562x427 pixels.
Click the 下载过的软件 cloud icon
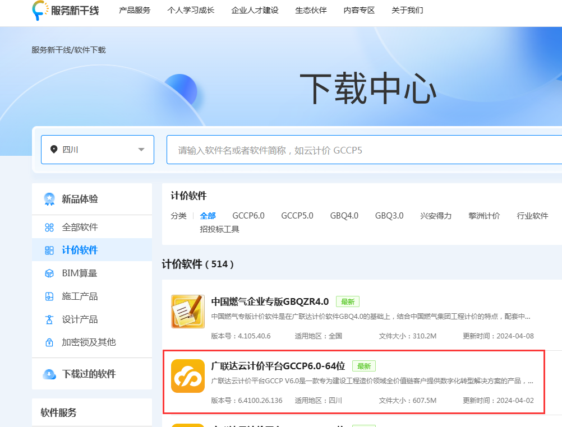coord(49,374)
